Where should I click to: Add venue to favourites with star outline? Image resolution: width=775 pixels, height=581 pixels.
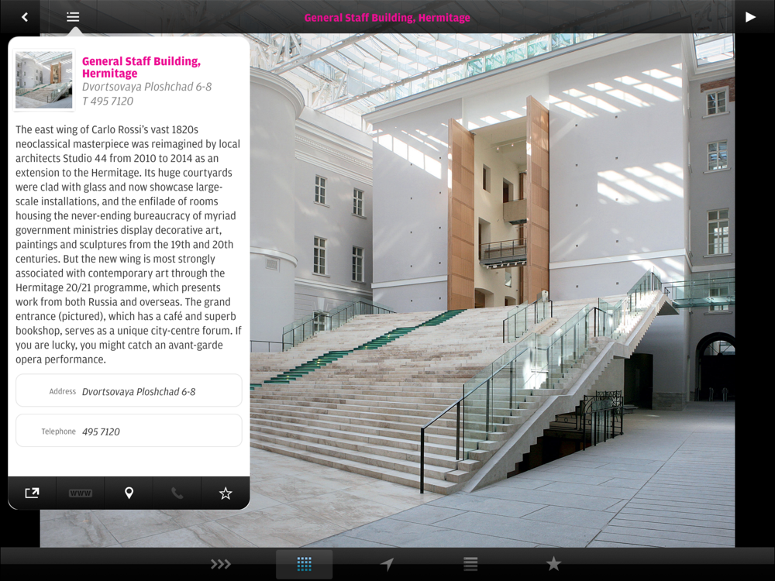(226, 493)
